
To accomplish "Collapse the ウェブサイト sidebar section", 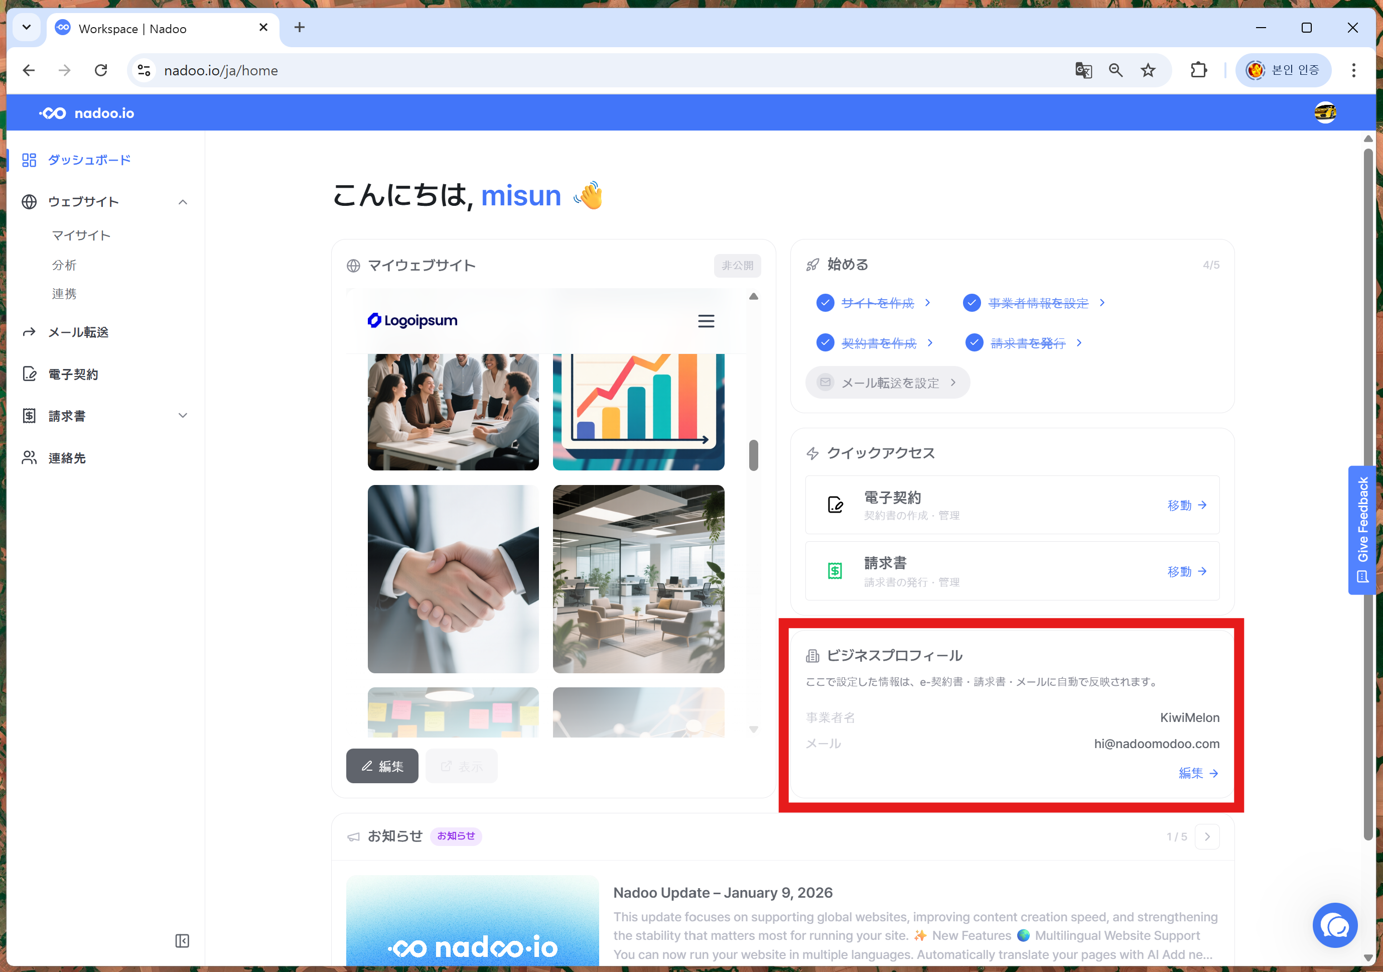I will pos(183,202).
